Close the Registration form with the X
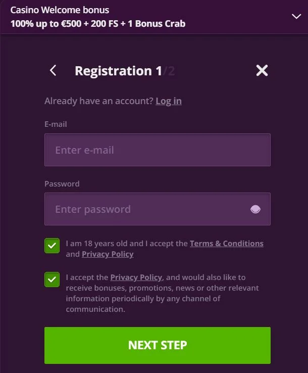Screen dimensions: 308x373 point(262,71)
